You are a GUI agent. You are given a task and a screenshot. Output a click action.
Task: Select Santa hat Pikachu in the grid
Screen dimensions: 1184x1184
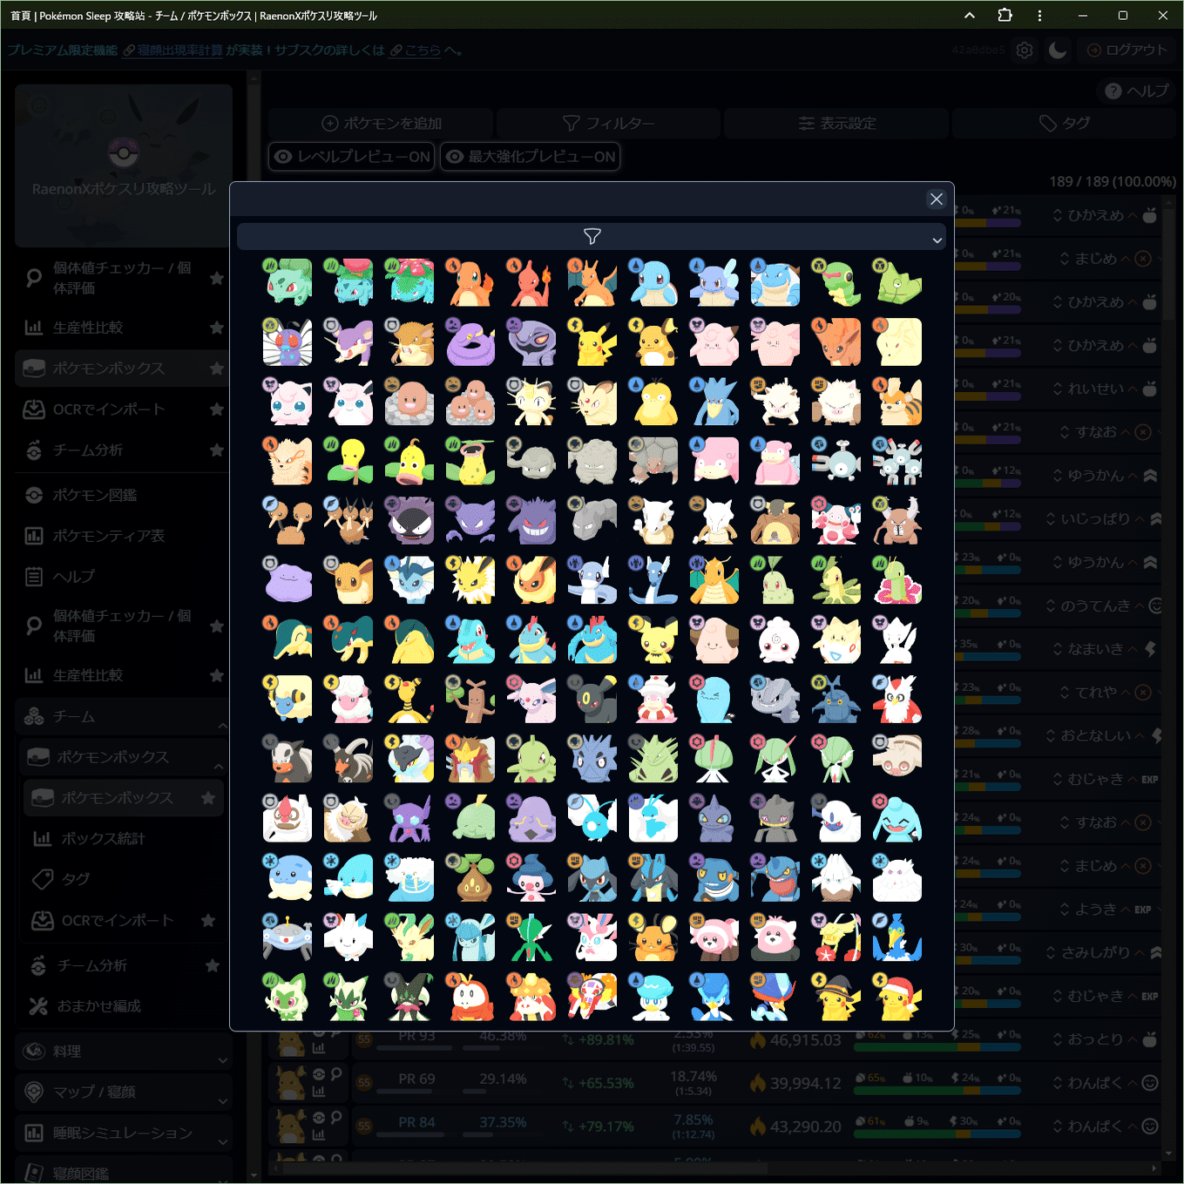[x=897, y=998]
